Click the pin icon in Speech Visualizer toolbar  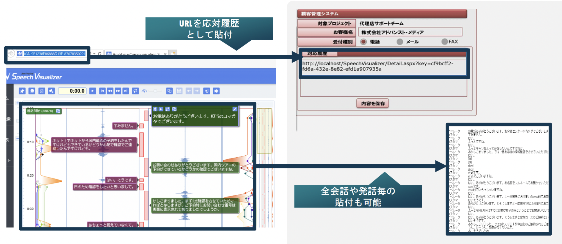[x=22, y=91]
